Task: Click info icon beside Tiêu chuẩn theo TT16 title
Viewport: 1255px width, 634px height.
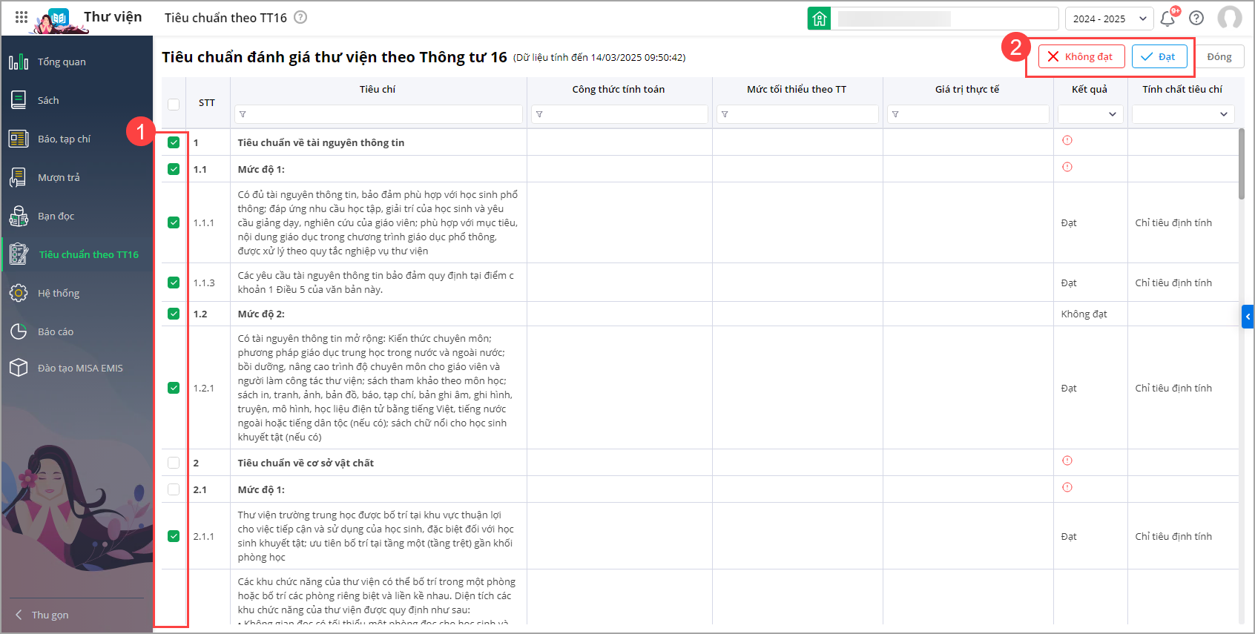Action: point(300,17)
